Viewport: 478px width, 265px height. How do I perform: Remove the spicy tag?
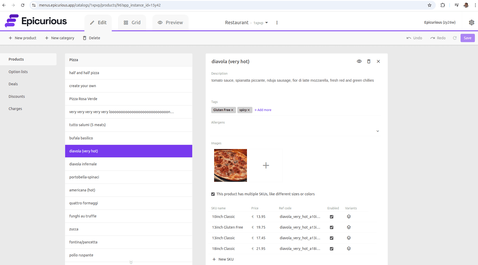(249, 110)
